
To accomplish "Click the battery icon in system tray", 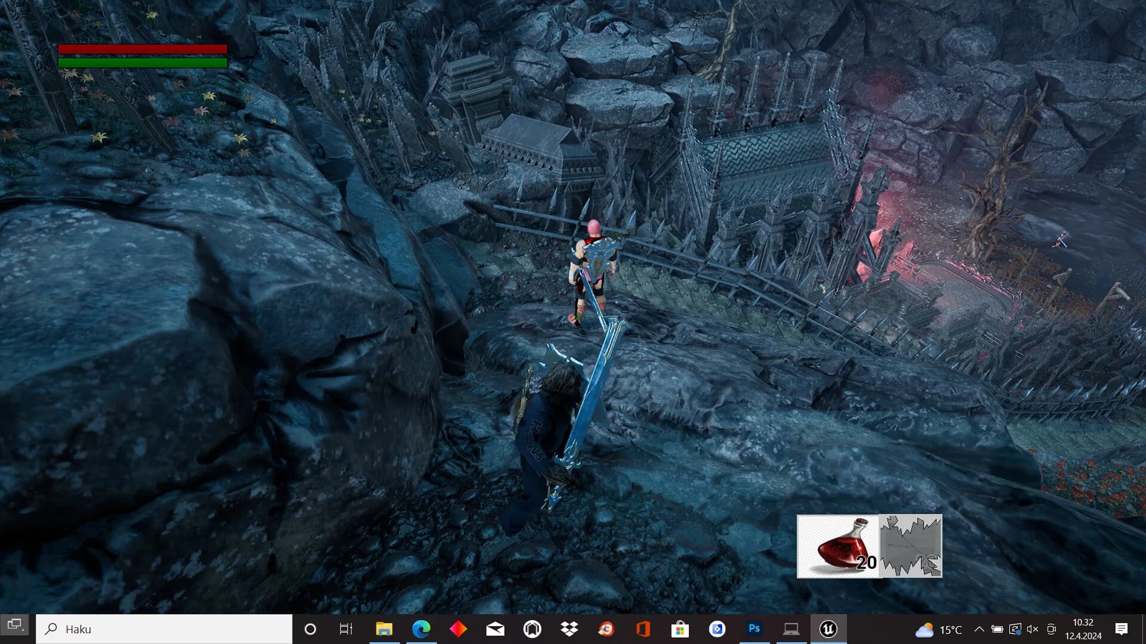I will coord(997,629).
